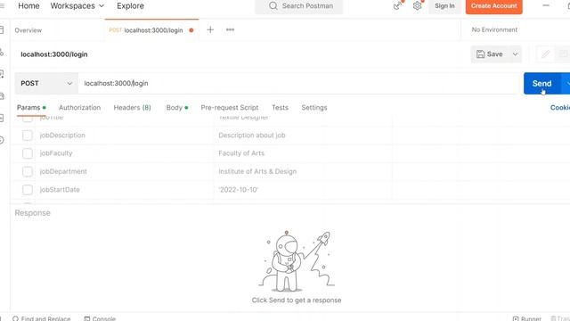Toggle the jobFaculty checkbox
This screenshot has height=321, width=570.
(28, 153)
